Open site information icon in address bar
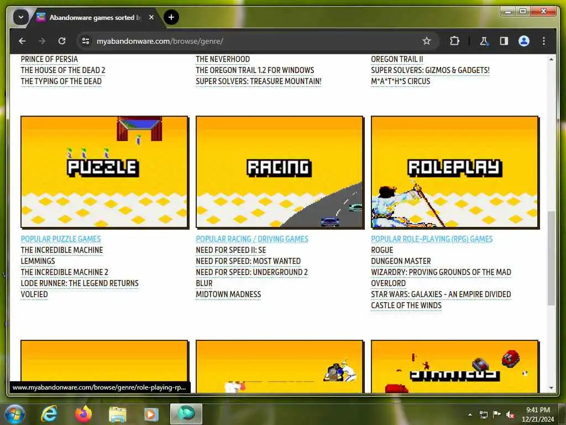Image resolution: width=566 pixels, height=425 pixels. (86, 41)
